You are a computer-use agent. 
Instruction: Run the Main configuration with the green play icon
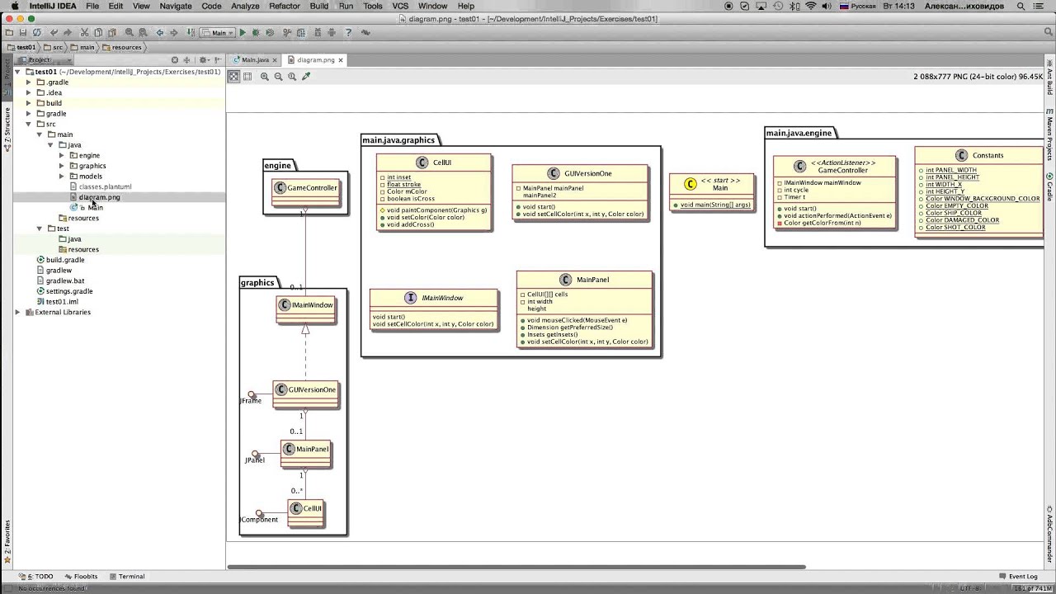(x=243, y=33)
